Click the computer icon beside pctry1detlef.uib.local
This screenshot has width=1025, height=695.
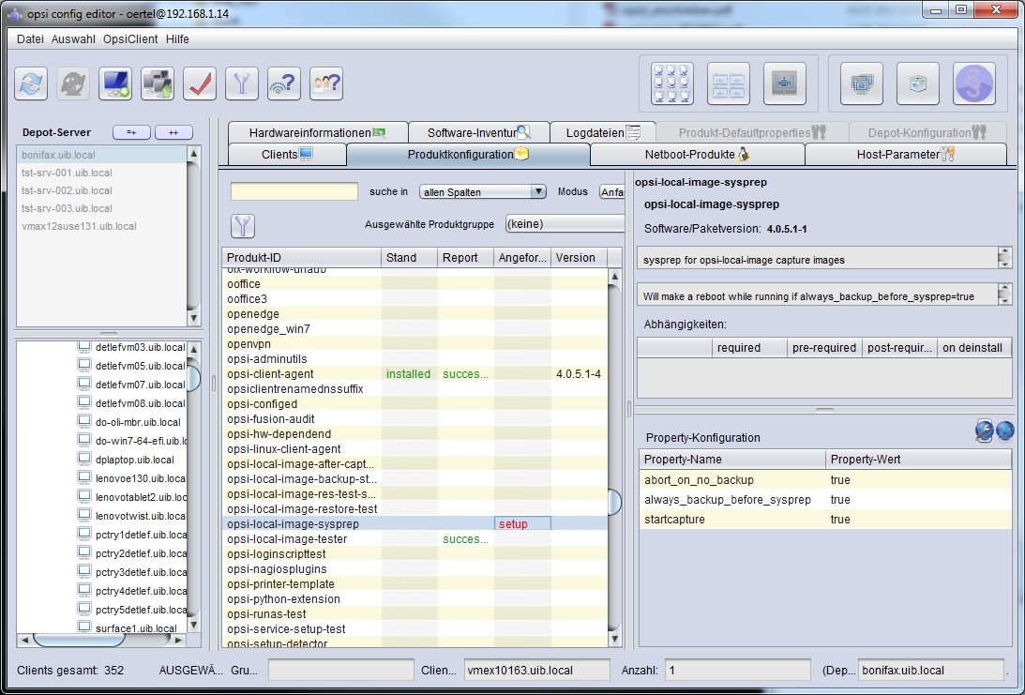click(84, 535)
